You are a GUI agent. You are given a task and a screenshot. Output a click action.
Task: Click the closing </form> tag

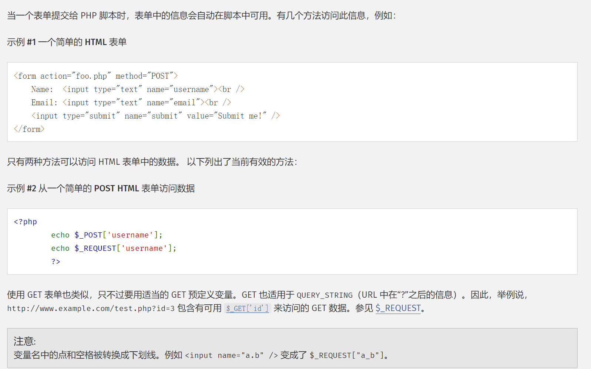pyautogui.click(x=29, y=129)
